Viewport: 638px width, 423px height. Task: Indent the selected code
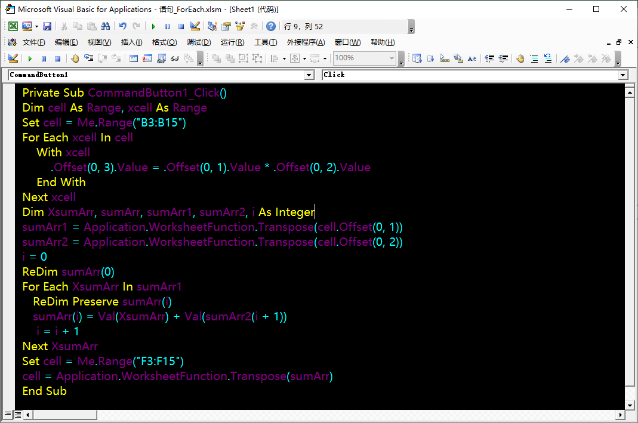[x=489, y=58]
